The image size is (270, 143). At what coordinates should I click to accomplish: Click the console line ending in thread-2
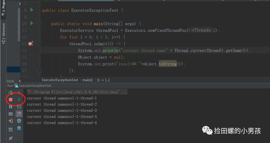click(62, 104)
